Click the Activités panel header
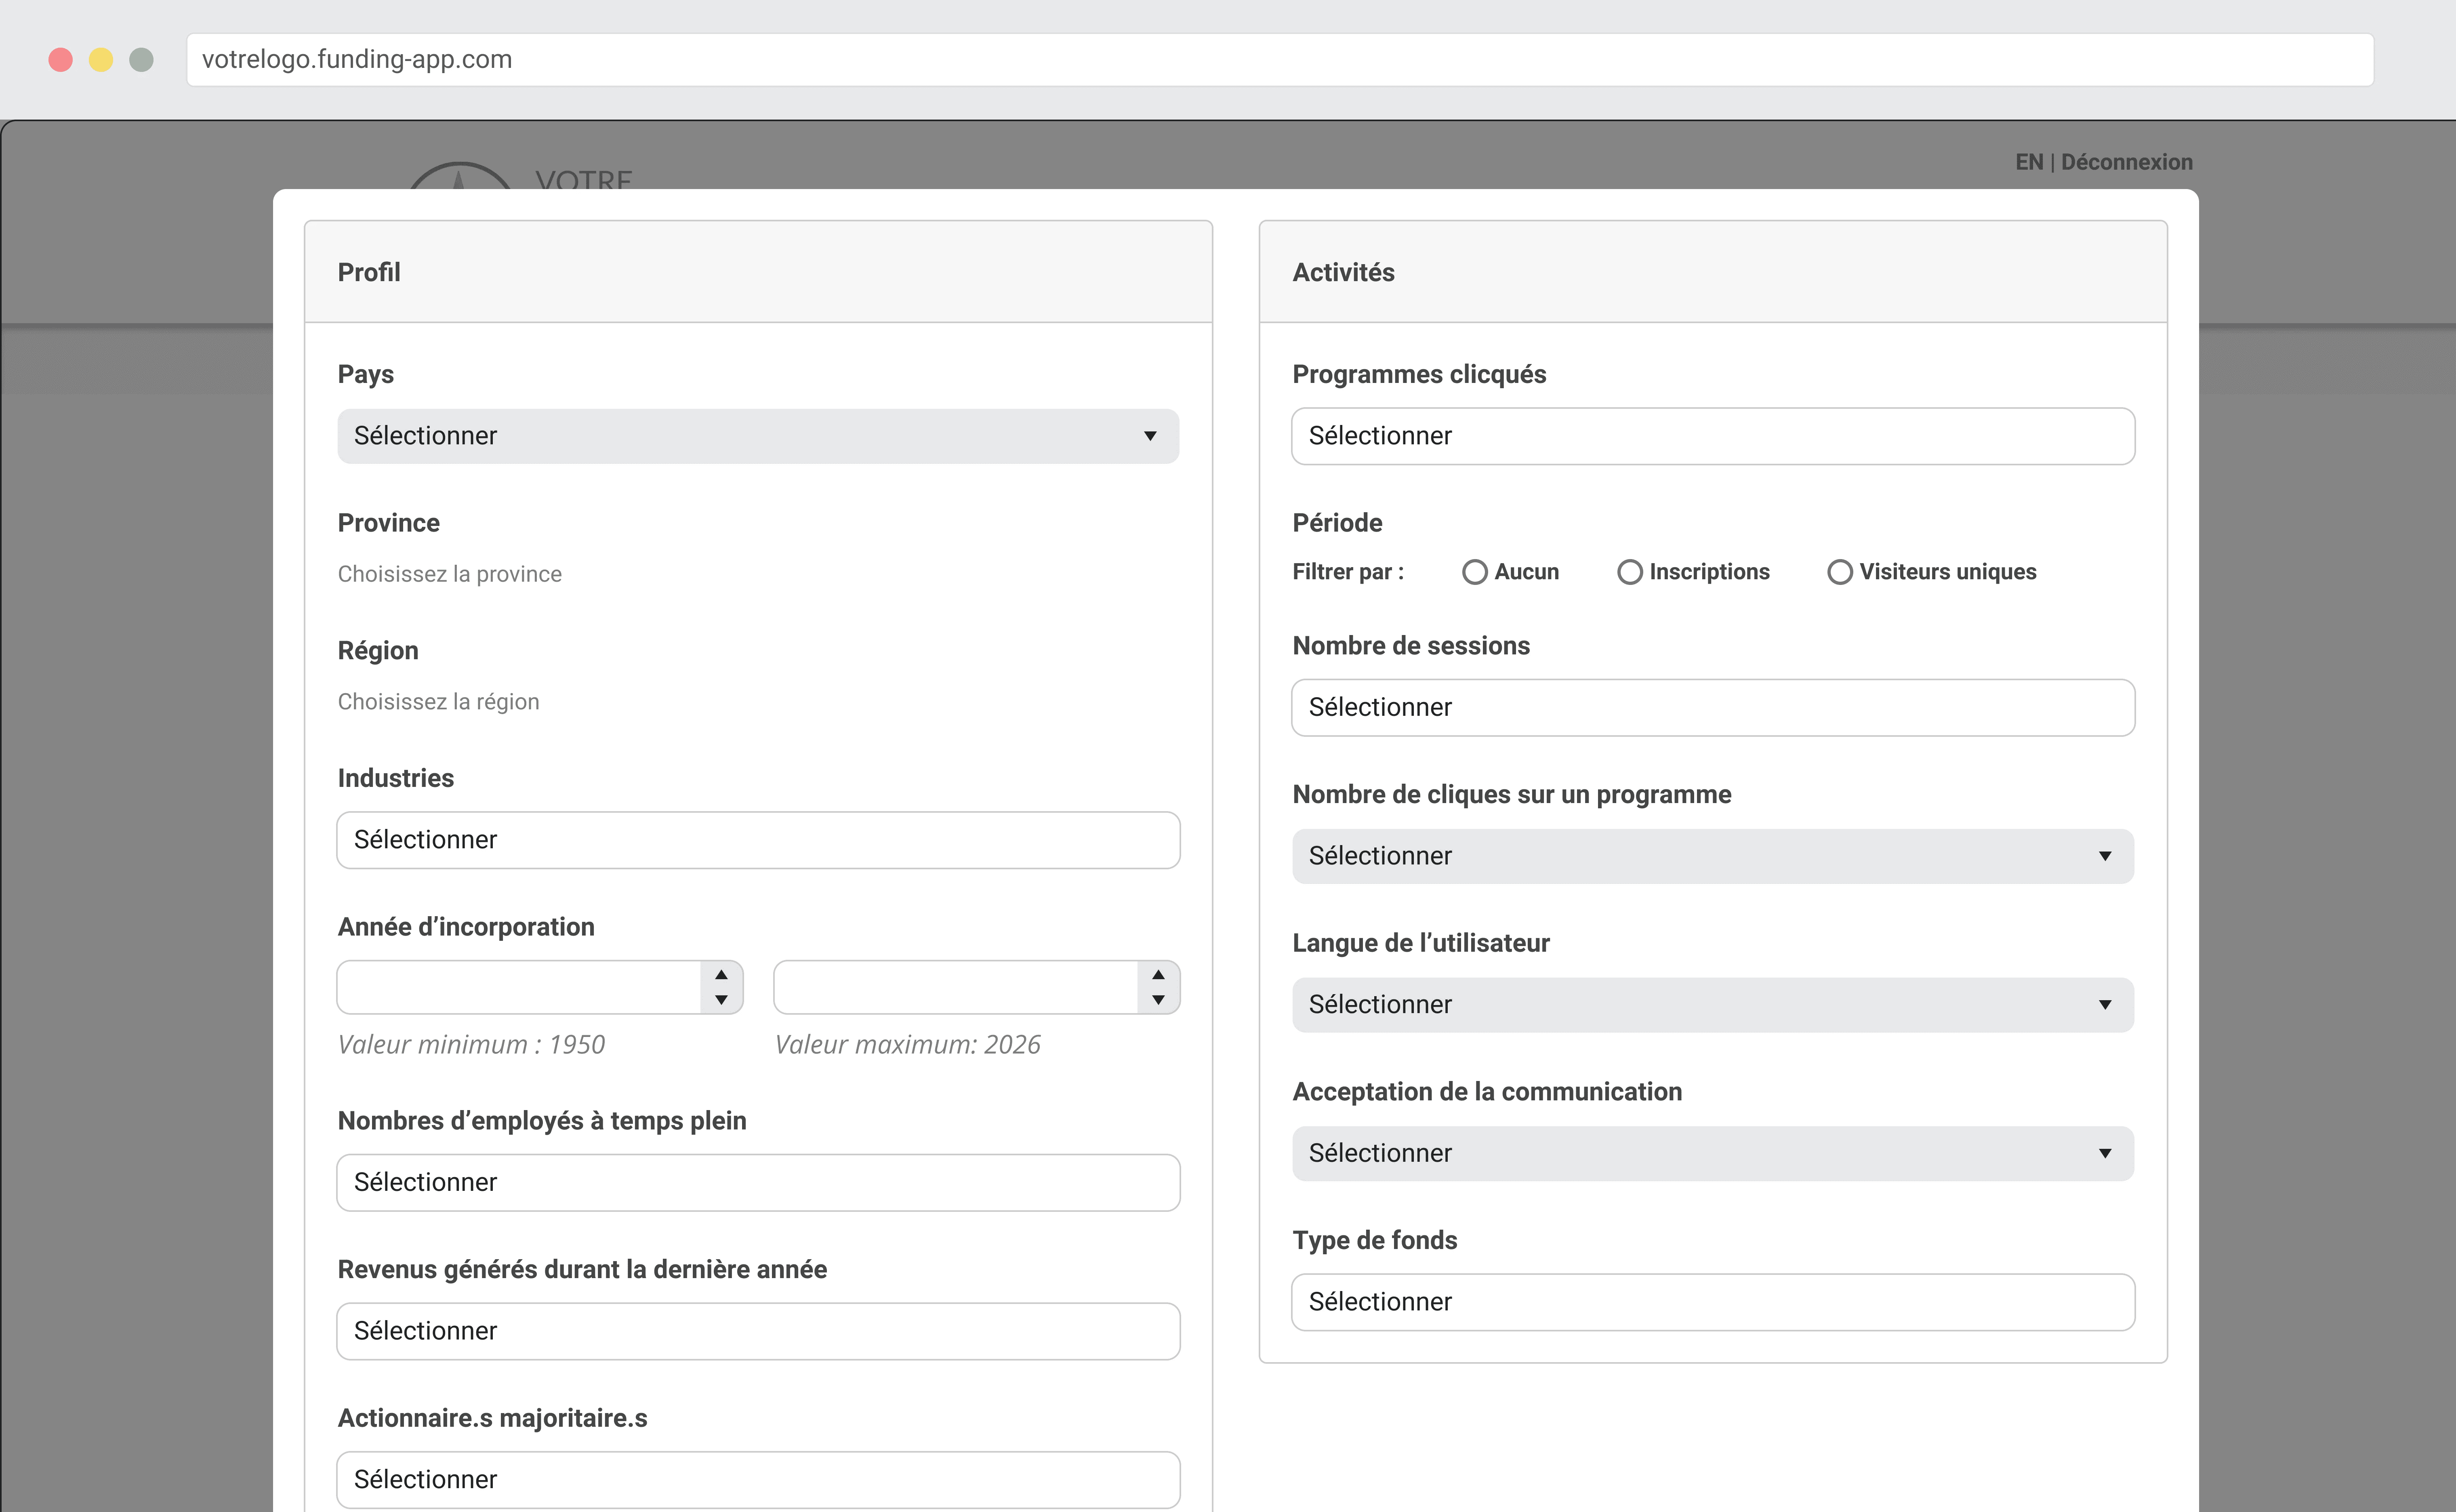Viewport: 2456px width, 1512px height. coord(1713,272)
